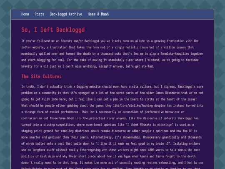
Task: Click the italic word 'should' in paragraph
Action: coord(34,106)
